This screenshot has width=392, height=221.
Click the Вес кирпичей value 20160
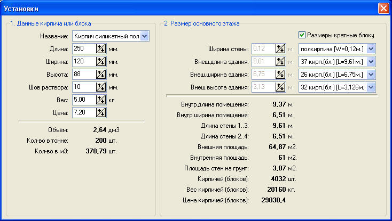[277, 190]
